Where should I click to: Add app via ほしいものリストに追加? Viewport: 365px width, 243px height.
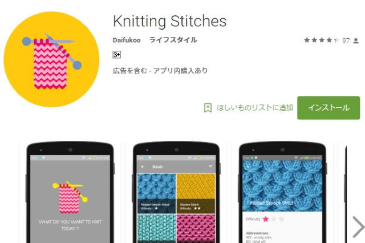pyautogui.click(x=255, y=108)
